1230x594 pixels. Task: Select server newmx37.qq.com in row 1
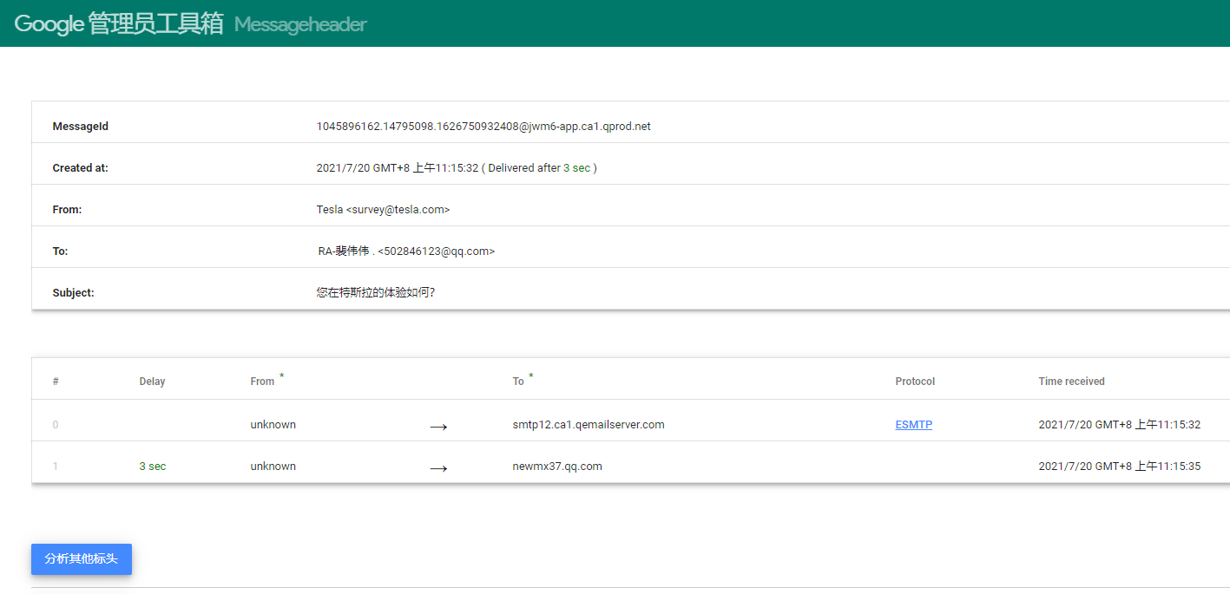point(556,466)
